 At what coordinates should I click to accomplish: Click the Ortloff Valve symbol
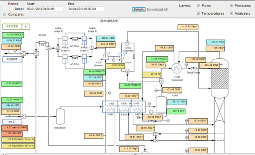[194, 69]
